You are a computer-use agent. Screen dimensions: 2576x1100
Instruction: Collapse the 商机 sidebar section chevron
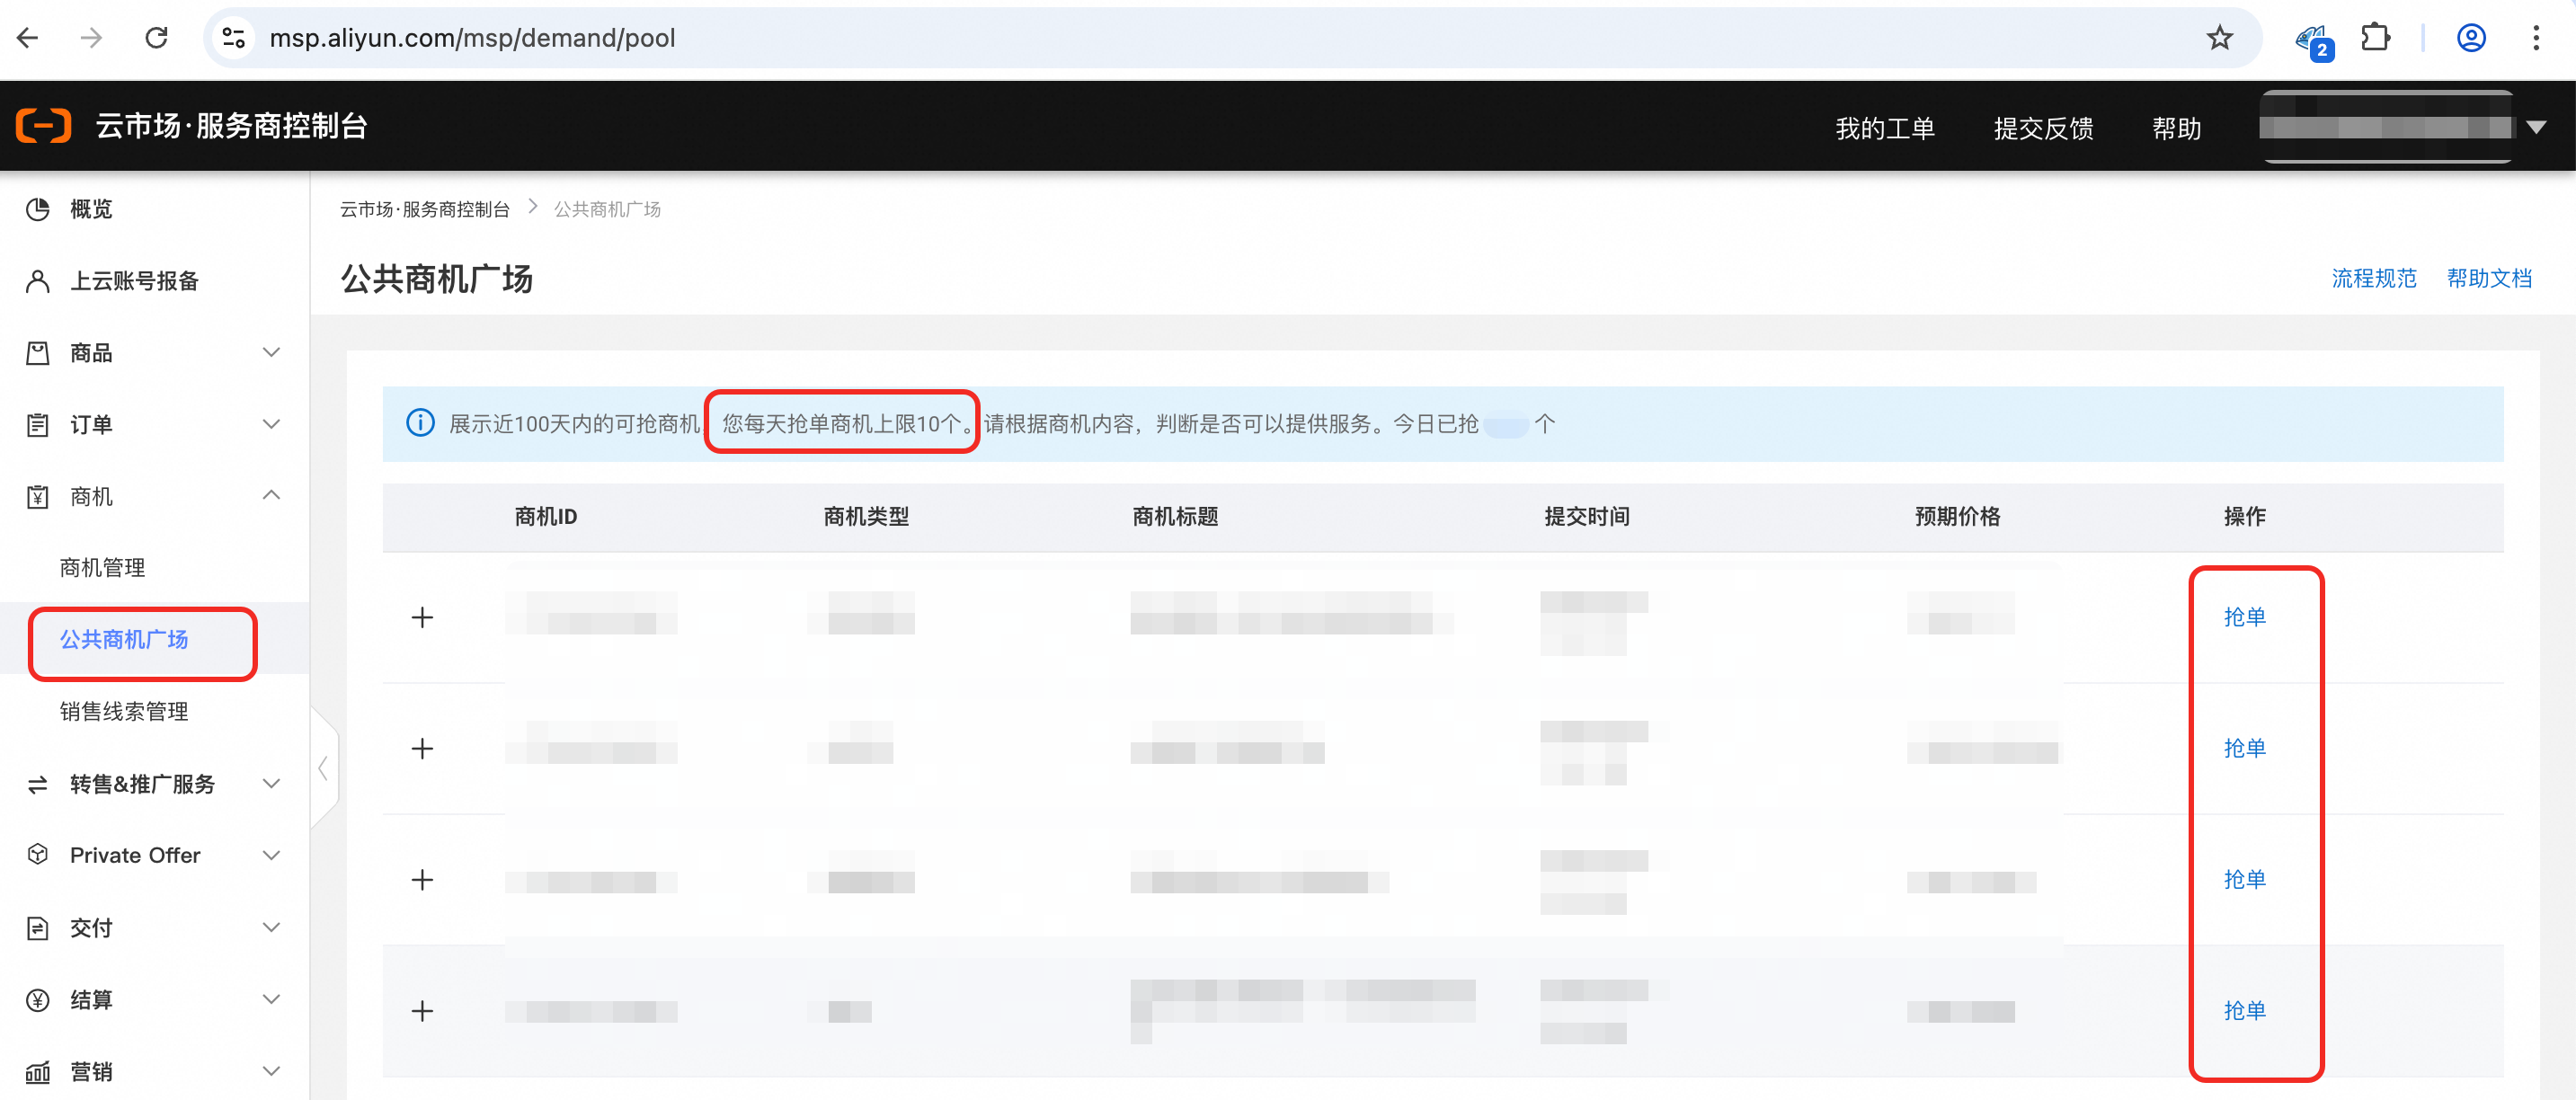[x=271, y=496]
